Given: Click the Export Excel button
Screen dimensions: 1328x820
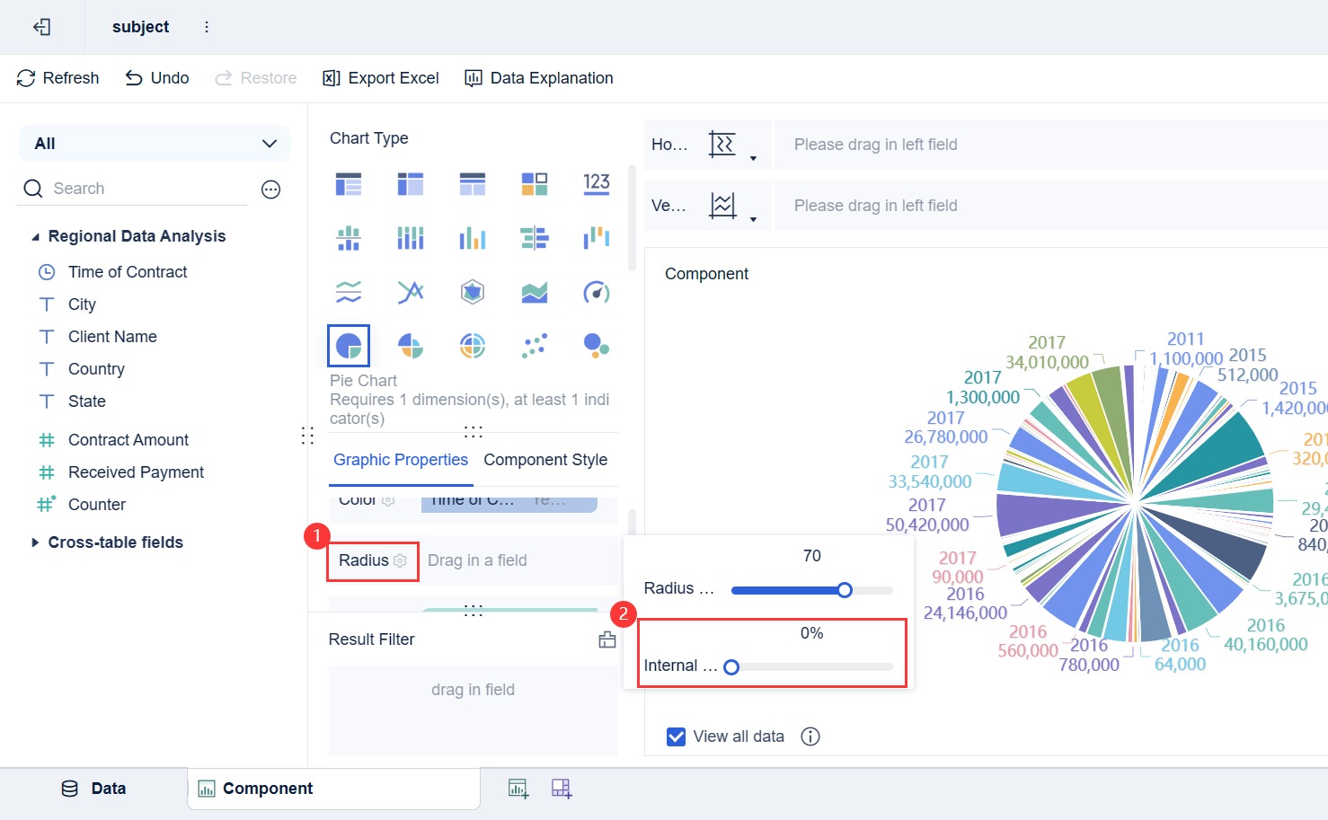Looking at the screenshot, I should [x=381, y=78].
